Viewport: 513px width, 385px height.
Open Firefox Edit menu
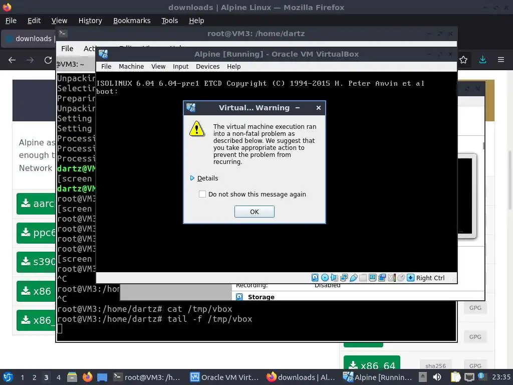click(x=34, y=21)
